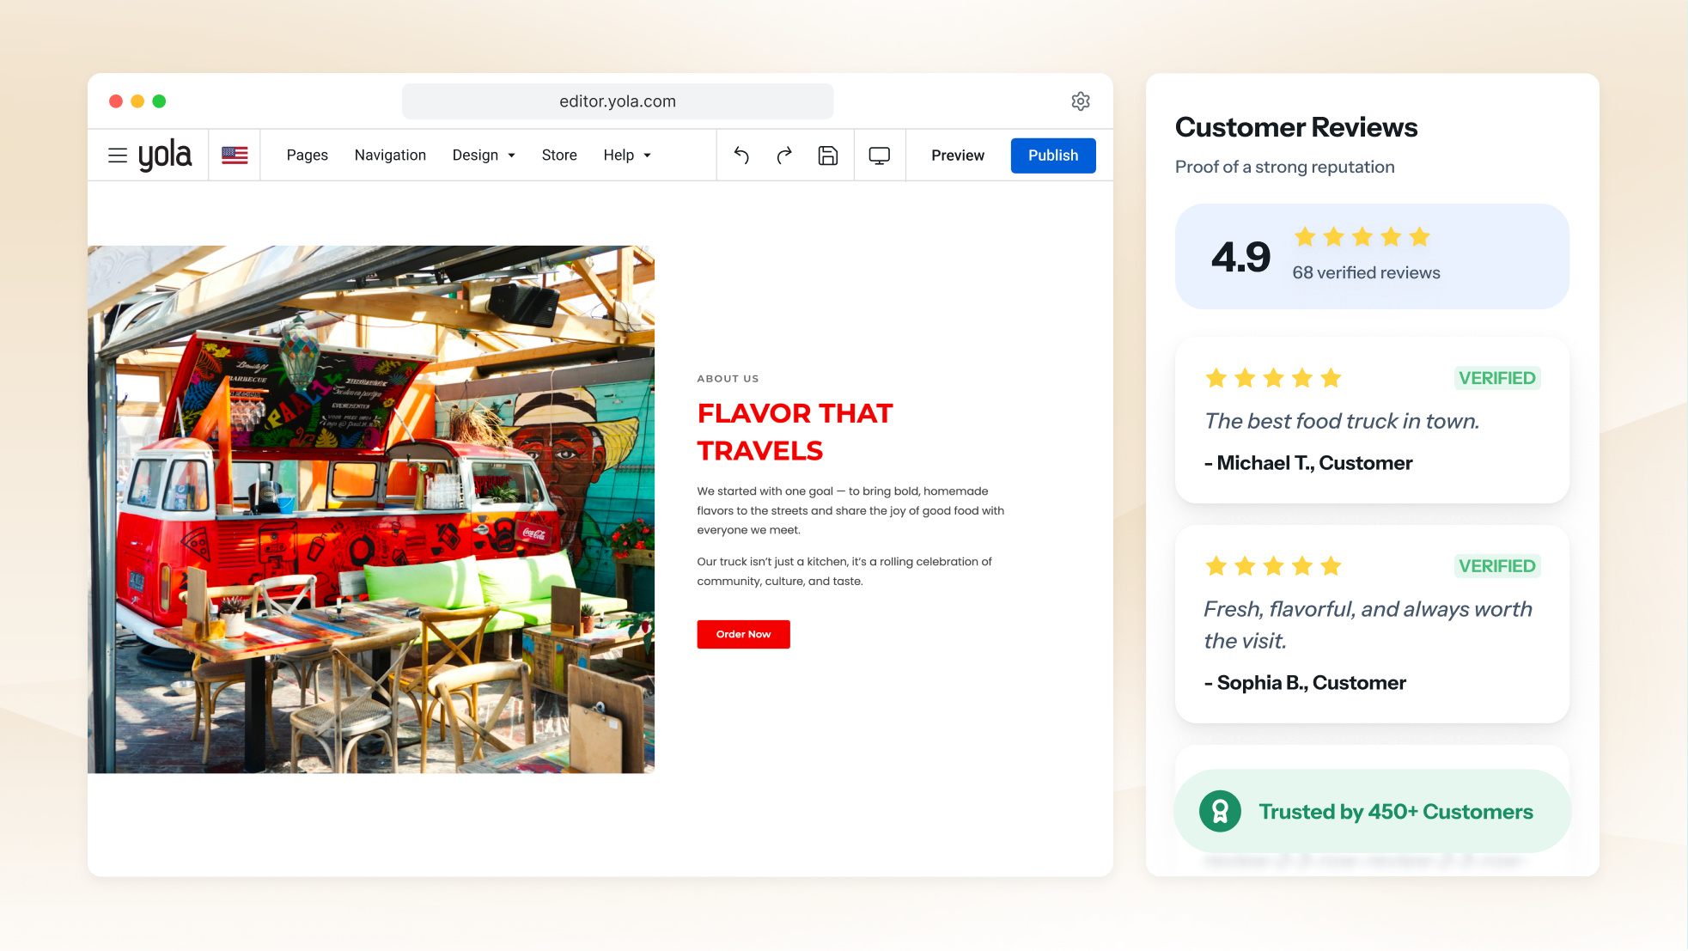1688x951 pixels.
Task: Click the blue Publish button
Action: coord(1053,155)
